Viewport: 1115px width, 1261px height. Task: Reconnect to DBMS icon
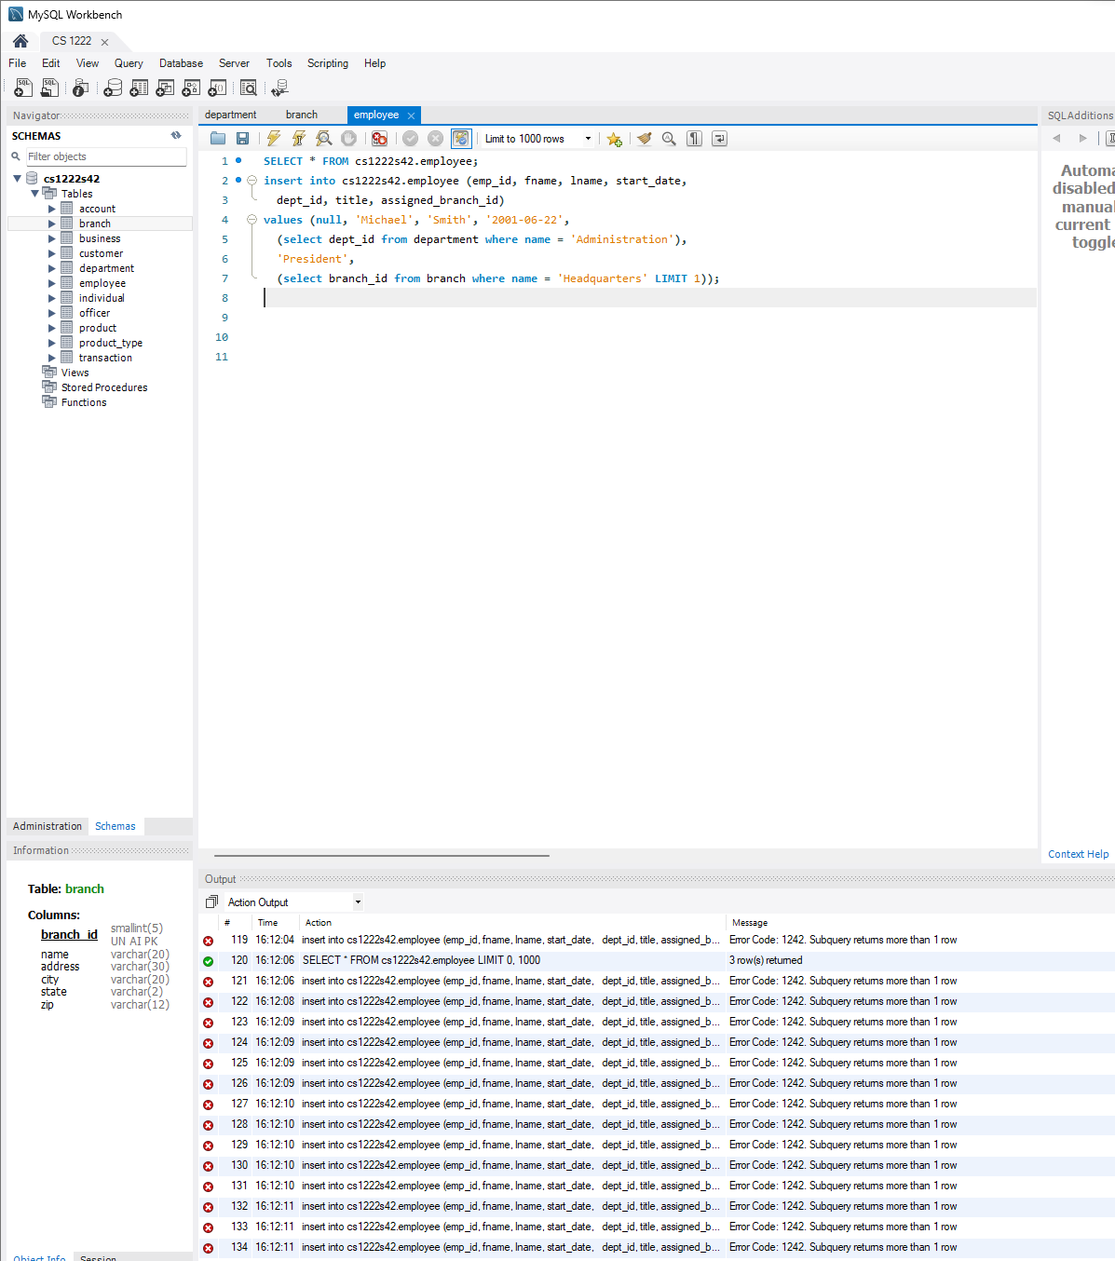(279, 88)
